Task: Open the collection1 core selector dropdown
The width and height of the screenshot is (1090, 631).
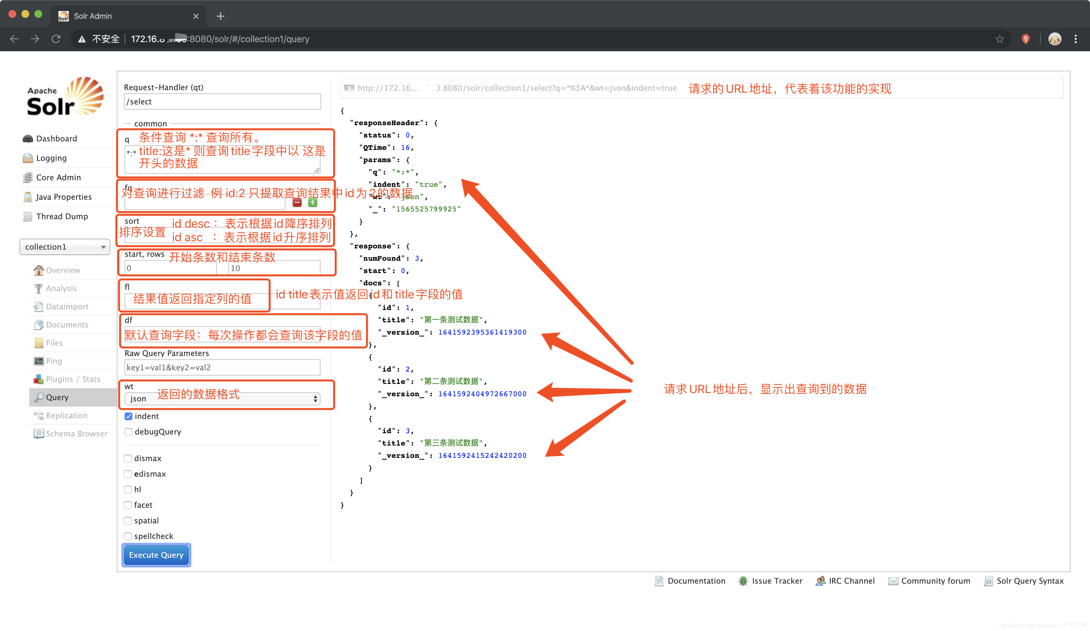Action: (65, 247)
